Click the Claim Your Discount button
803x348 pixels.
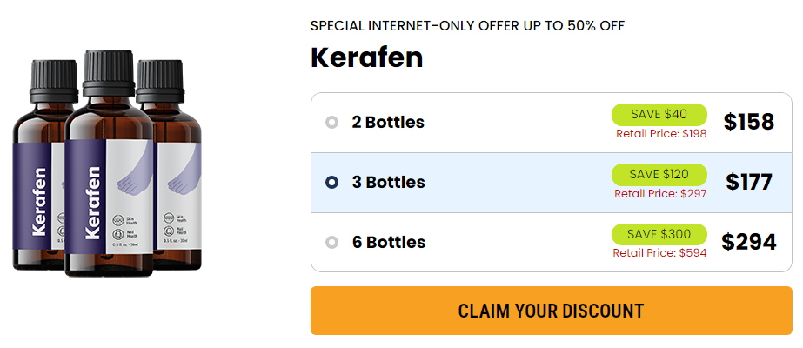551,311
